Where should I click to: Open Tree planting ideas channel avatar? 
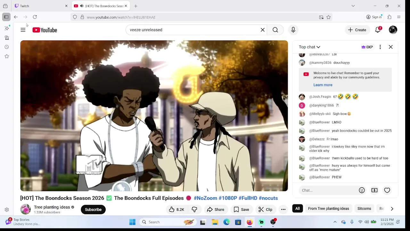(x=25, y=210)
